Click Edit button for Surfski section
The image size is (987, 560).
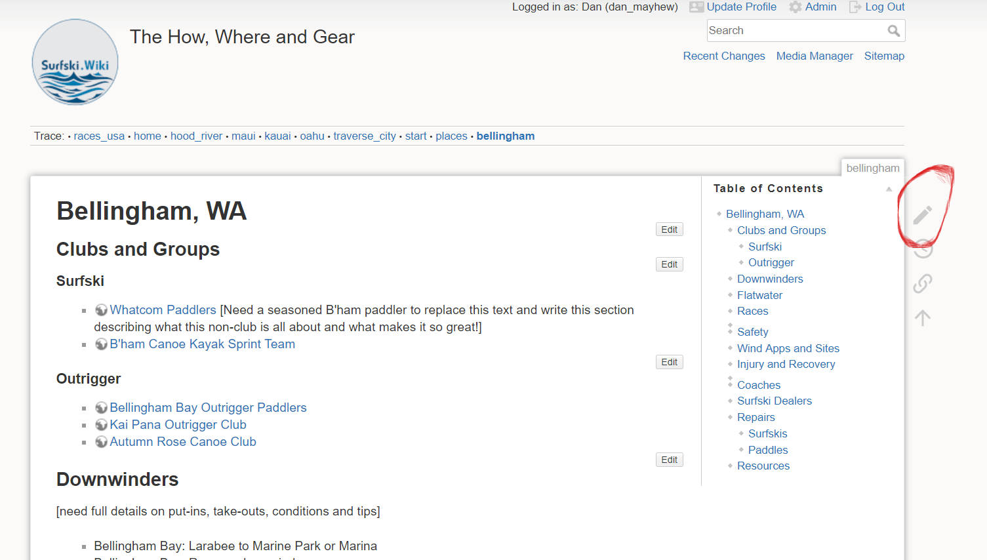(x=669, y=362)
